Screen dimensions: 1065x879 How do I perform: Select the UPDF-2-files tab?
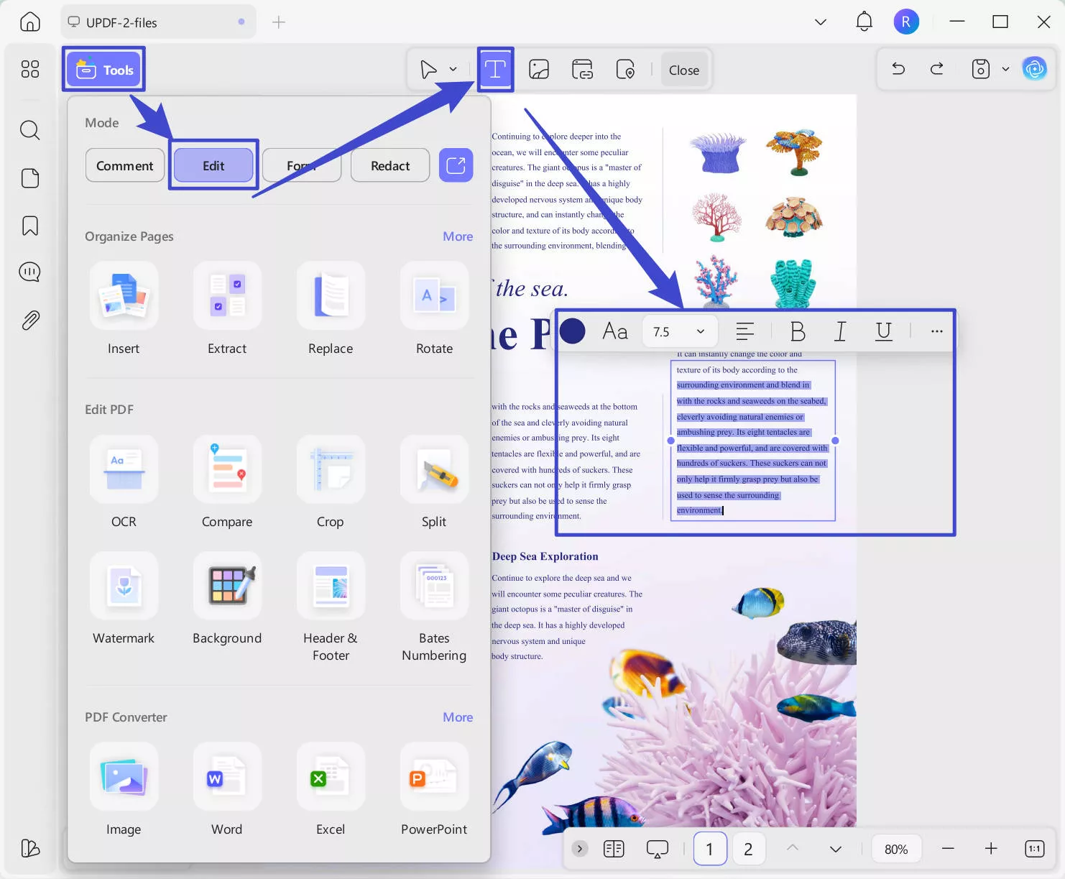click(157, 22)
